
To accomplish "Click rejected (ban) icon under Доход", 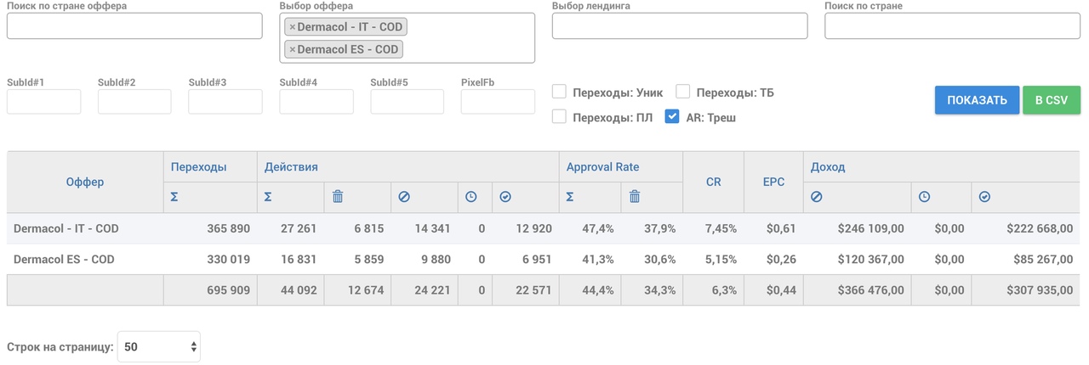I will [816, 197].
